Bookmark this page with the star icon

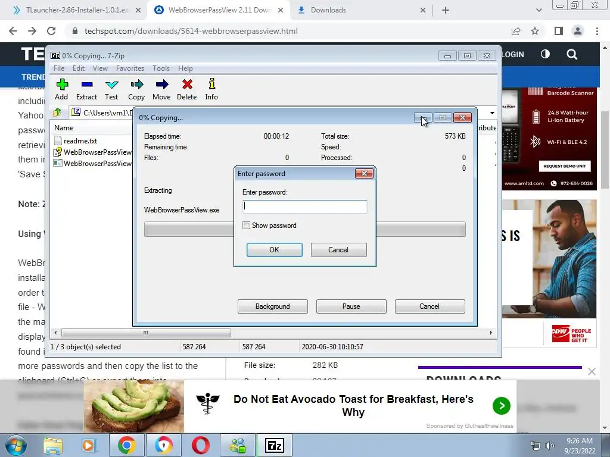tap(535, 31)
